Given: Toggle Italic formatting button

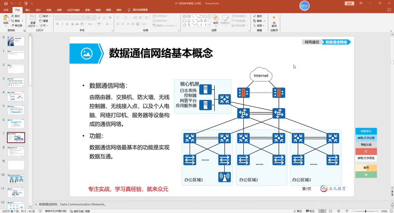Looking at the screenshot, I should pyautogui.click(x=62, y=24).
